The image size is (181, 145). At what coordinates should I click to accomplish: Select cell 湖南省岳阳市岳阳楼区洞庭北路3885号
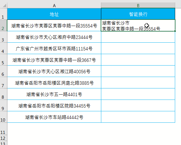click(54, 83)
